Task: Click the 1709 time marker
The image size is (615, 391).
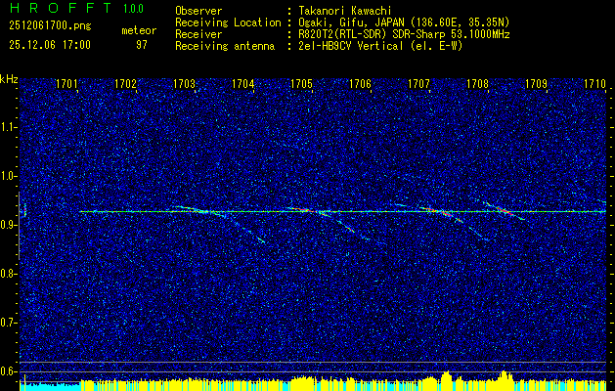Action: [536, 84]
